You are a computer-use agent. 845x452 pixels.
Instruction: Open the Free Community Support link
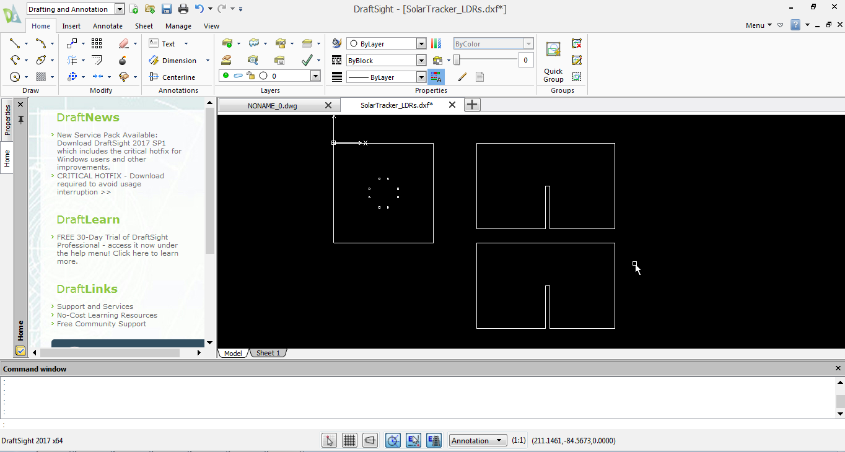click(102, 324)
